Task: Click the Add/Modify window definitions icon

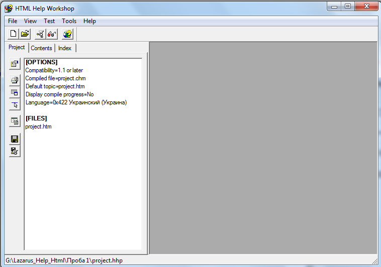Action: 15,92
